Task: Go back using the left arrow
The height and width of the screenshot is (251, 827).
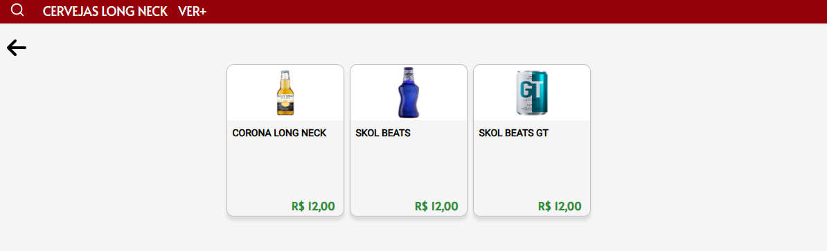Action: (17, 48)
